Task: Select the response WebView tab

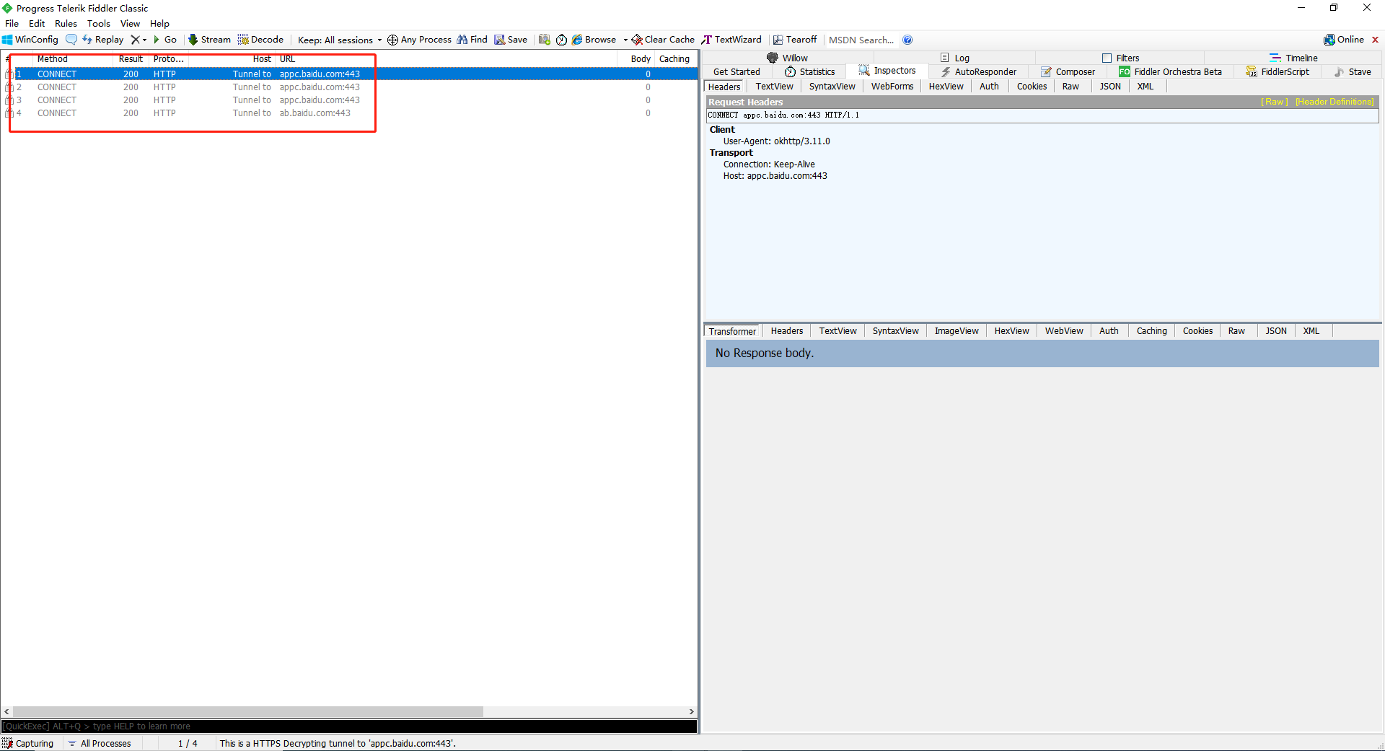Action: tap(1064, 331)
